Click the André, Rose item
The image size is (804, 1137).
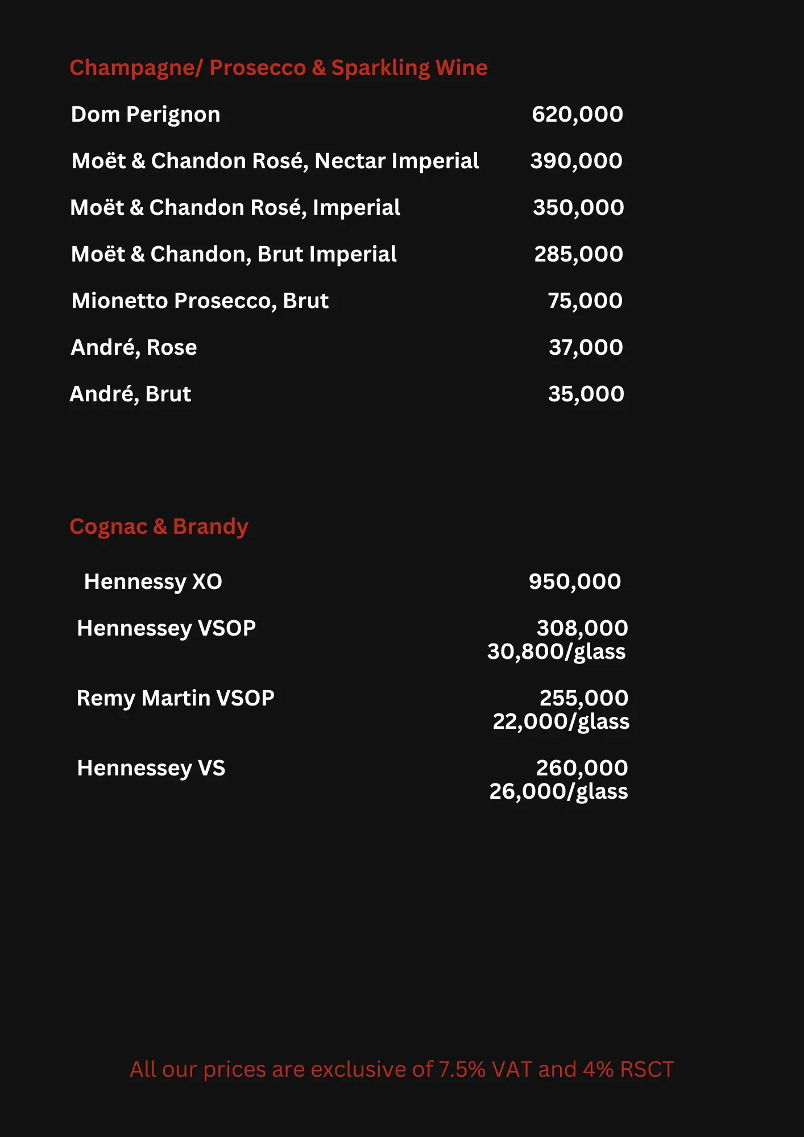pos(134,348)
